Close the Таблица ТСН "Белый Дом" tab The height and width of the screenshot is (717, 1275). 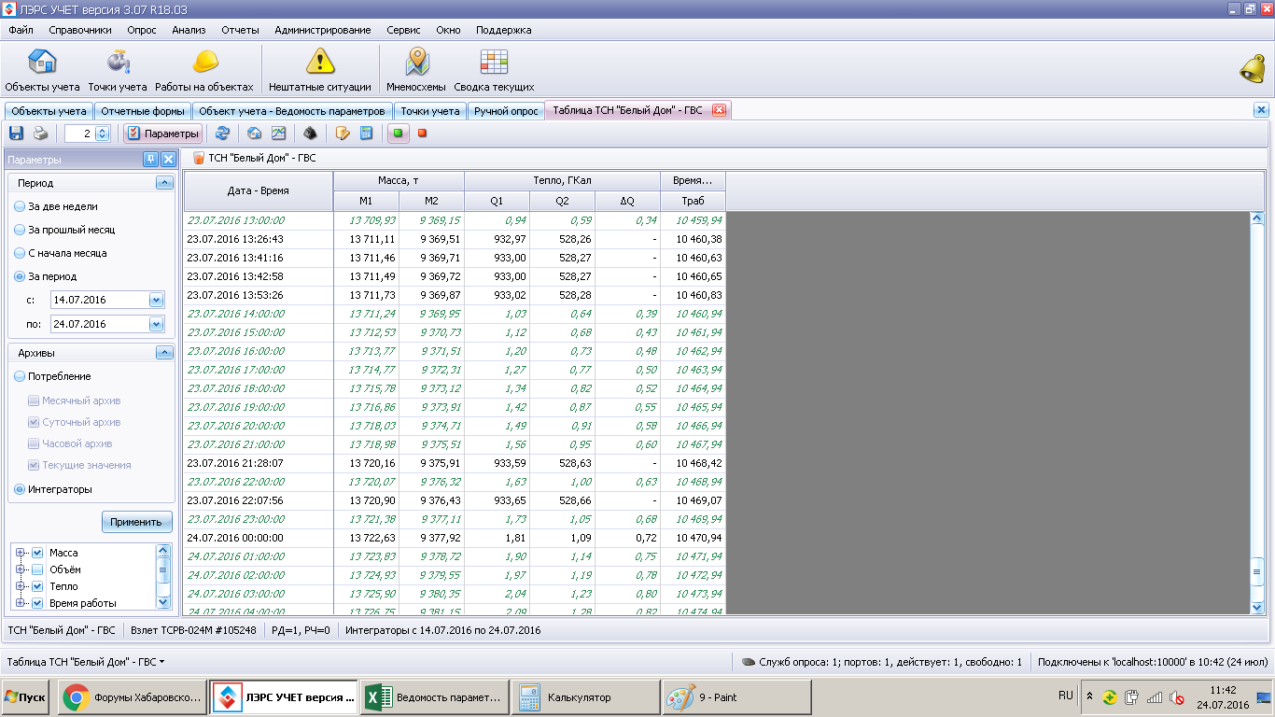(x=719, y=110)
